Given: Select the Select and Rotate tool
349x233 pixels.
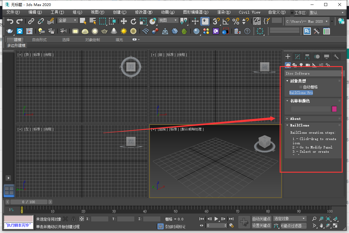Looking at the screenshot, I should [133, 21].
